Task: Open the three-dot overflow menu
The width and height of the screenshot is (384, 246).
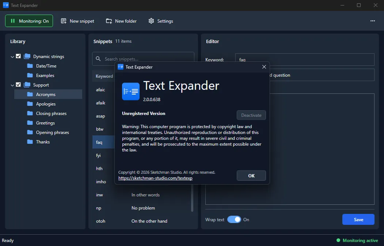Action: click(x=372, y=21)
